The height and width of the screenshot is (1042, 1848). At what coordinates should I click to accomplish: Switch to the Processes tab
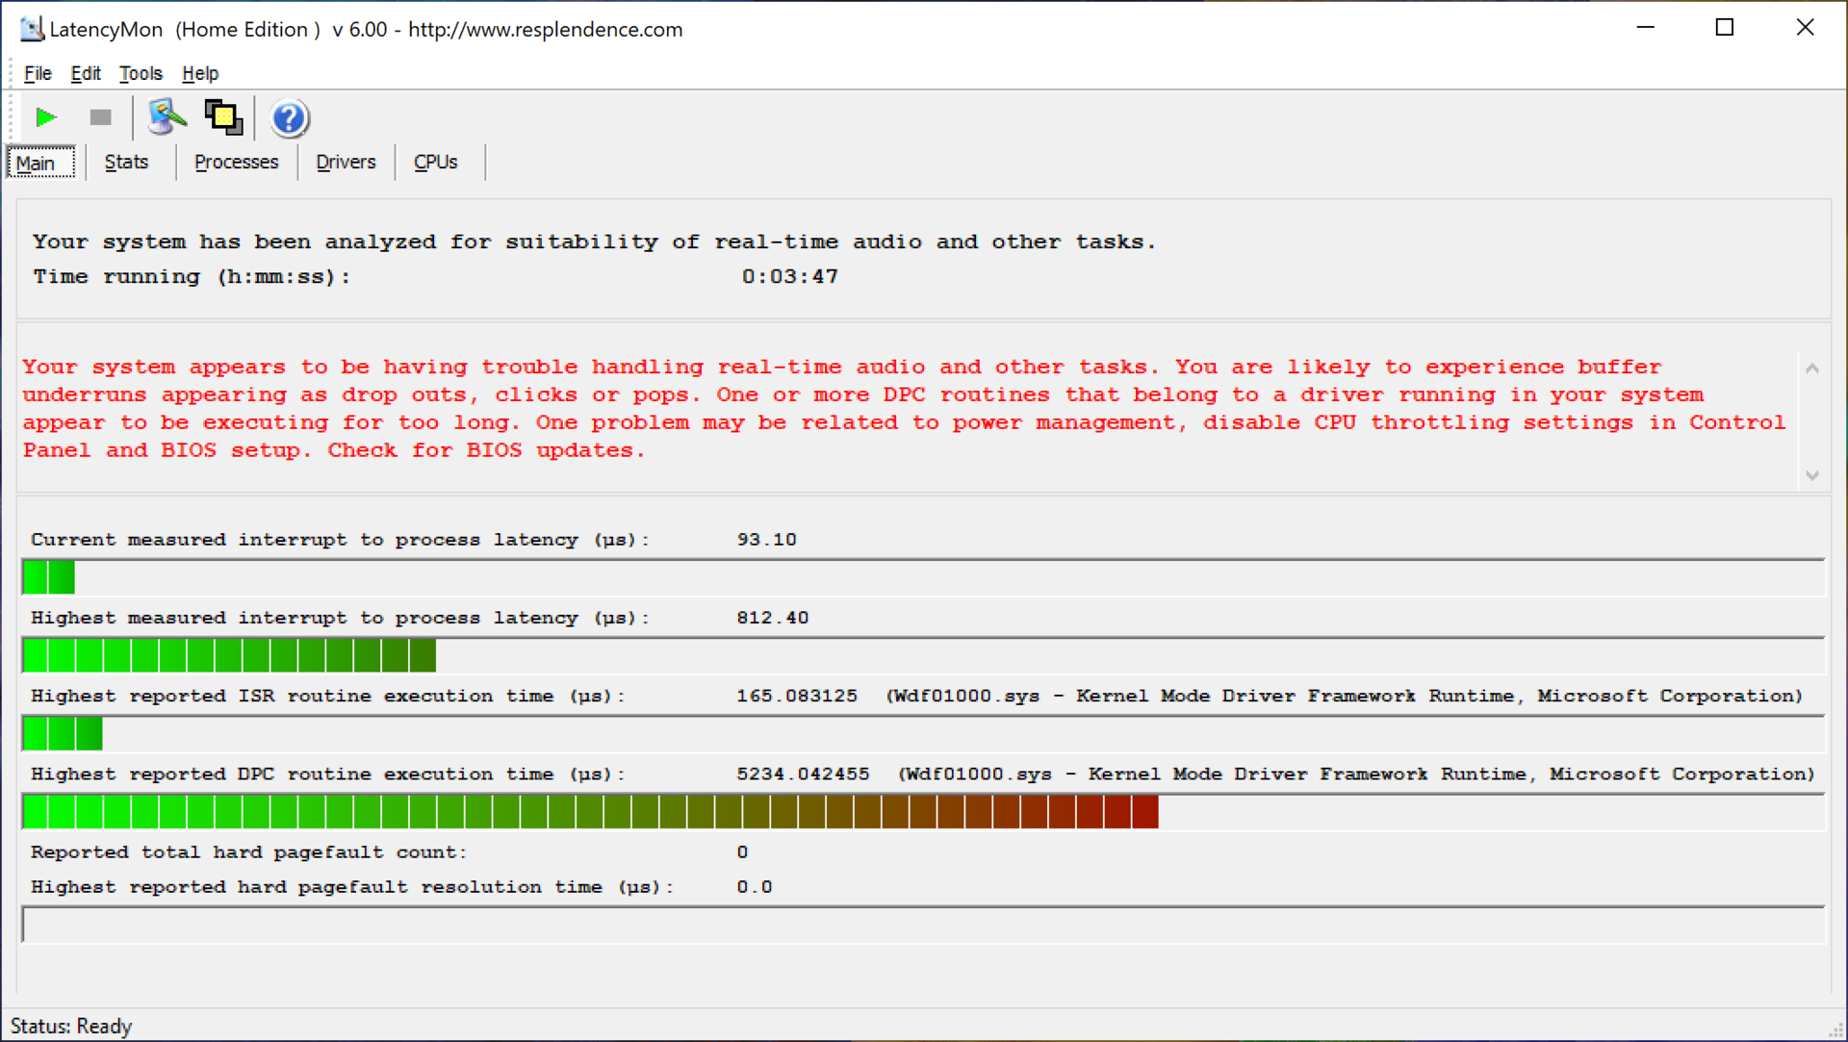236,162
